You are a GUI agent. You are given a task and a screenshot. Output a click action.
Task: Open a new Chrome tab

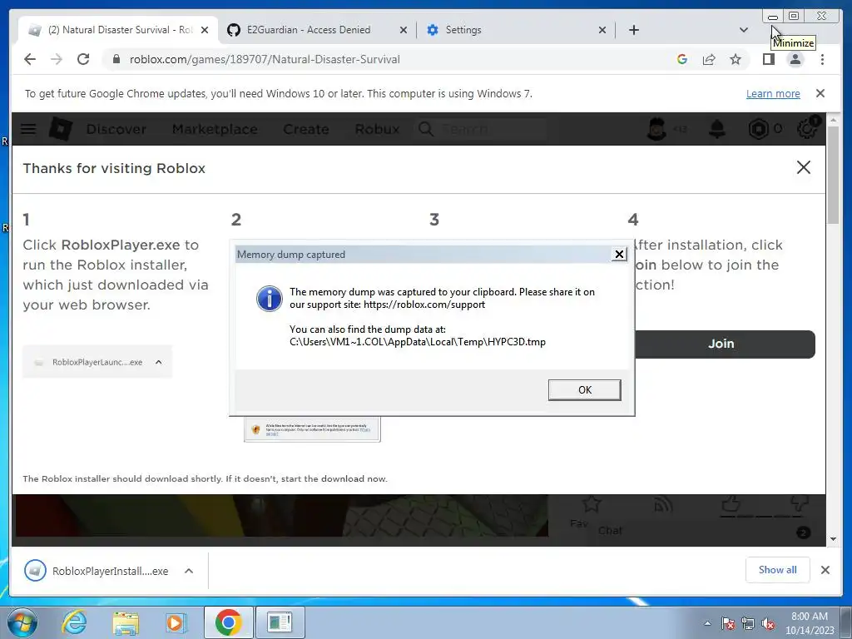[633, 30]
